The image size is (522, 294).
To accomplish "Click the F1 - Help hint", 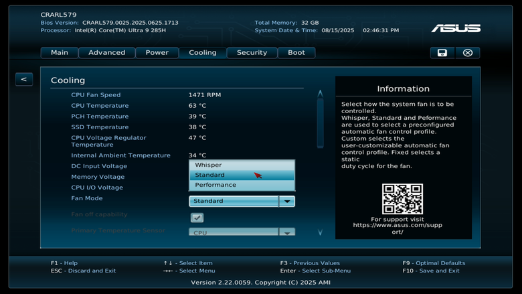I will click(64, 263).
